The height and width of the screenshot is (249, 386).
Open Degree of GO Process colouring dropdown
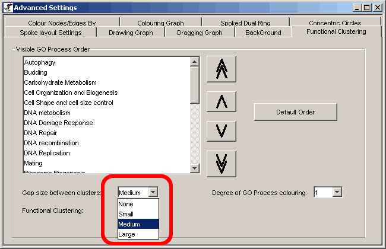coord(337,192)
